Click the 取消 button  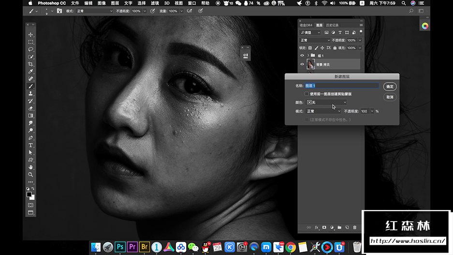tap(390, 97)
